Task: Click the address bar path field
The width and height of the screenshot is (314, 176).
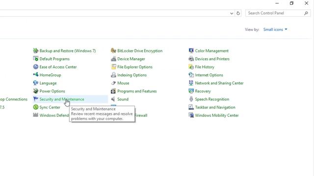Action: (x=114, y=13)
